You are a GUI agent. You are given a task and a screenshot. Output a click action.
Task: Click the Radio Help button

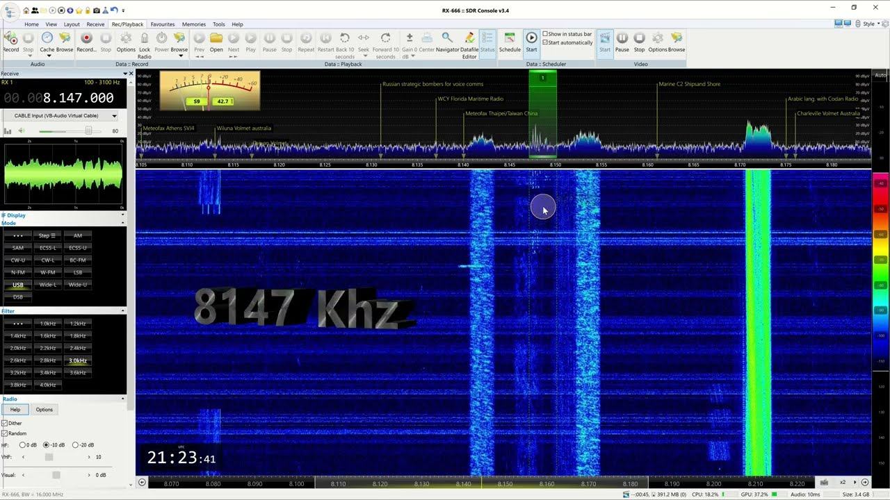(x=15, y=410)
